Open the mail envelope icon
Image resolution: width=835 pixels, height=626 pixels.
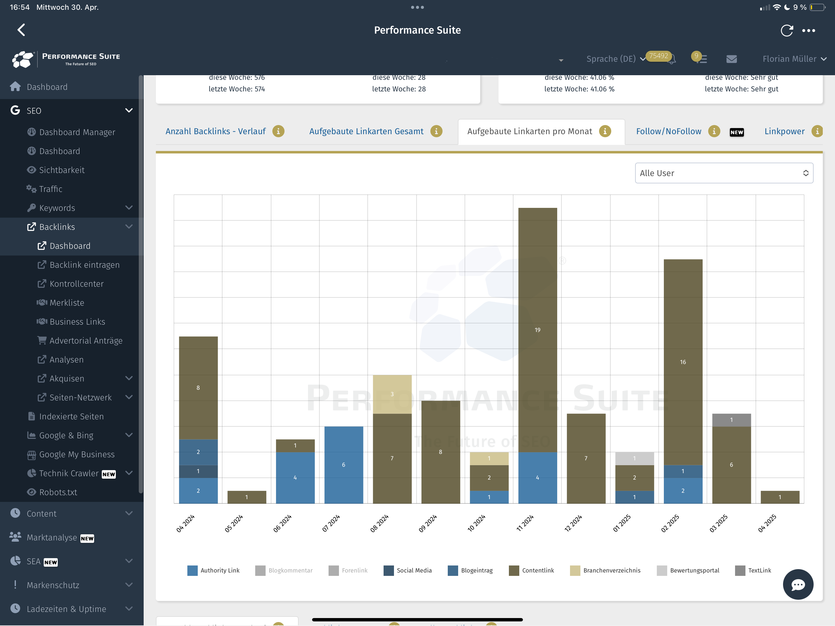tap(732, 59)
